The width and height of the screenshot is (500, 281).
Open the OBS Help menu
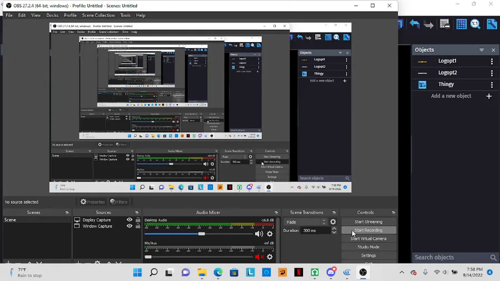[141, 16]
